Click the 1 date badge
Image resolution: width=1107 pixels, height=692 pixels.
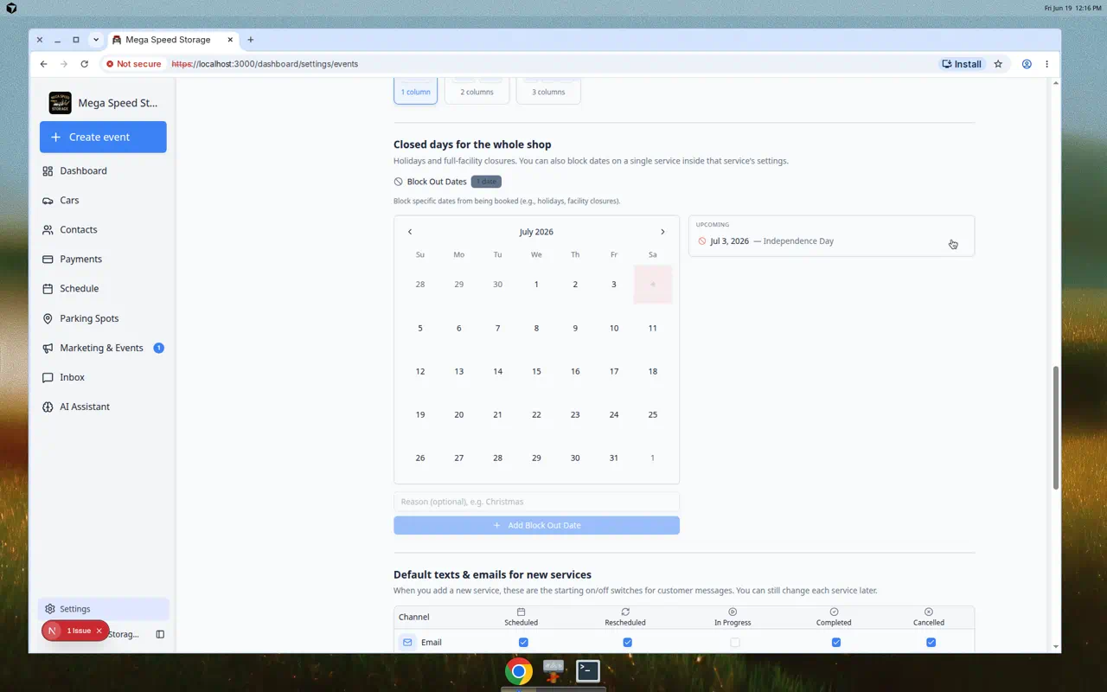486,182
